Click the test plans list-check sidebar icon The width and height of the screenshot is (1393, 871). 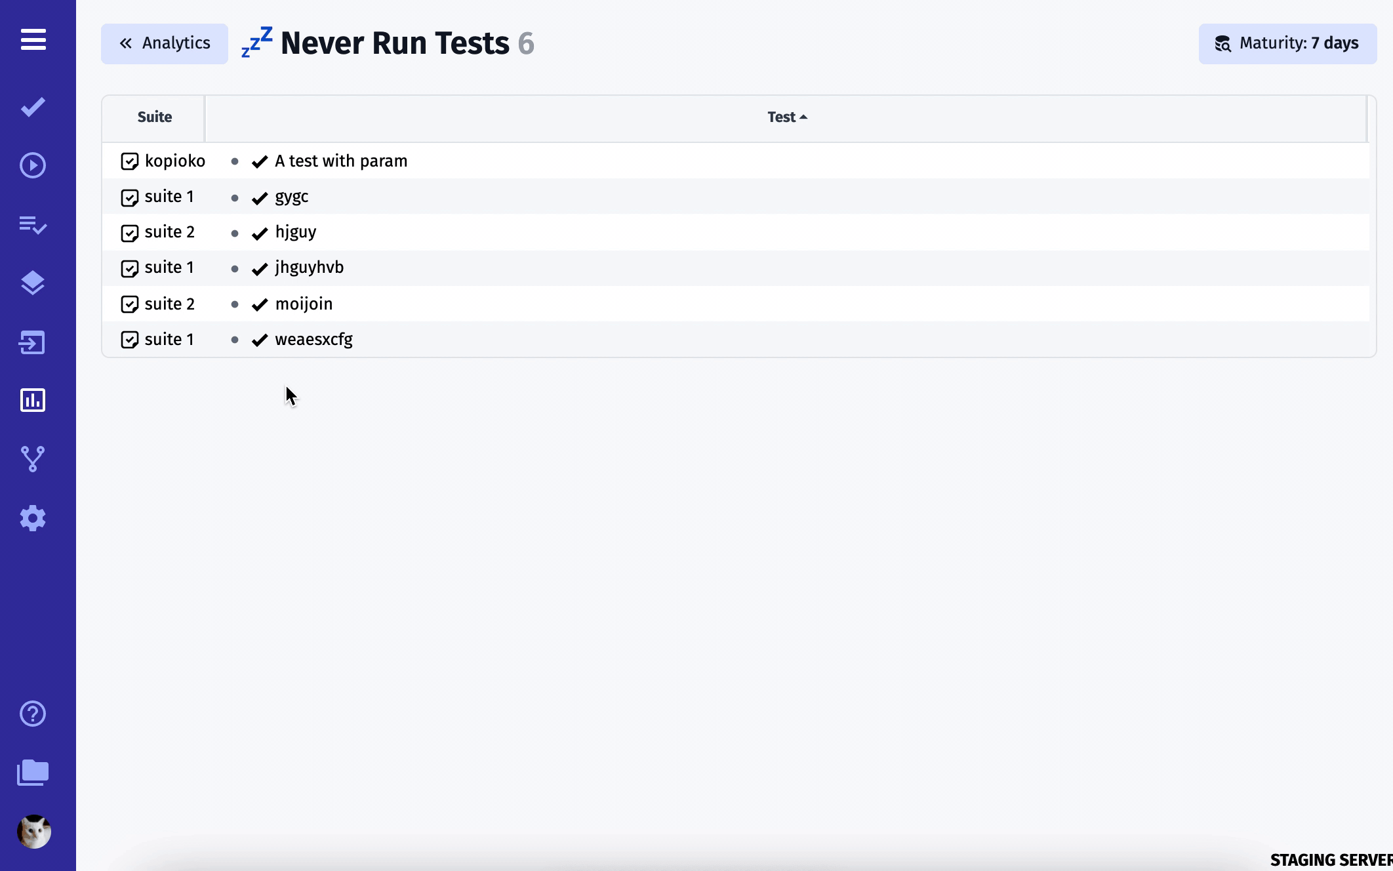(33, 225)
